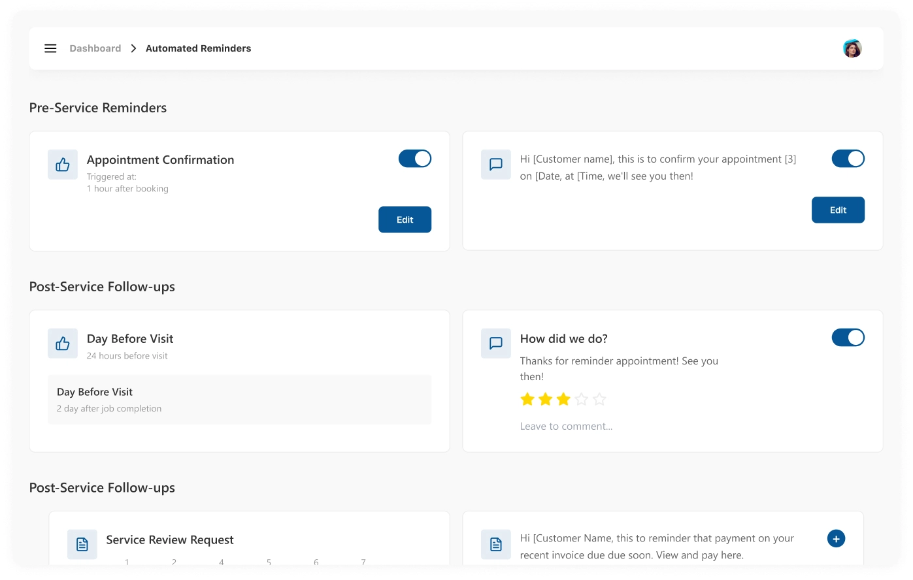Screen dimensions: 913x580
Task: Edit the Appointment Confirmation reminder
Action: (x=405, y=220)
